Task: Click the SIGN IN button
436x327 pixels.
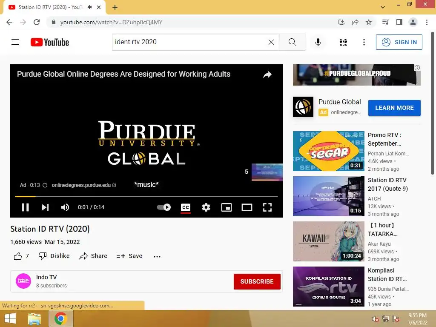Action: click(x=399, y=42)
